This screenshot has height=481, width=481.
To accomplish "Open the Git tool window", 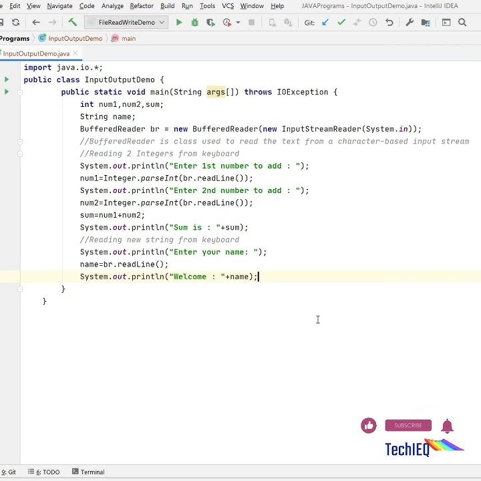I will 9,472.
